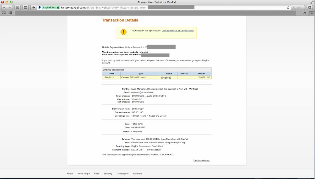Click the Transaction Details page heading
315x179 pixels.
[x=120, y=20]
